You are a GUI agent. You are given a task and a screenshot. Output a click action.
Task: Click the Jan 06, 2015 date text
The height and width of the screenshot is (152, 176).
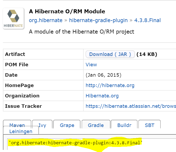click(103, 75)
